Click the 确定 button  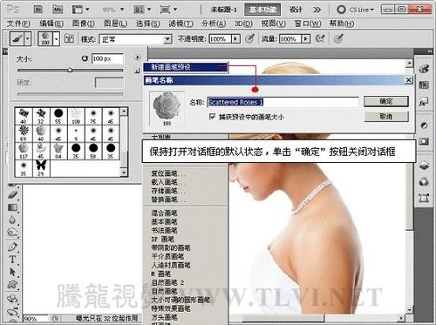(386, 101)
